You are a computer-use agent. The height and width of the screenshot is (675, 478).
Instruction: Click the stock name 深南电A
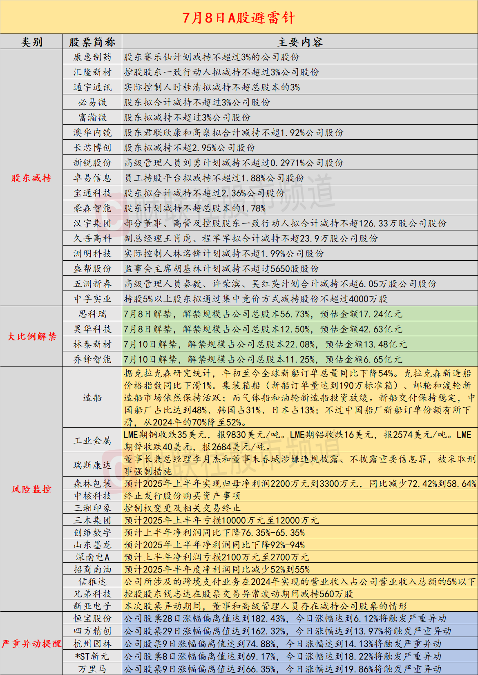[92, 557]
